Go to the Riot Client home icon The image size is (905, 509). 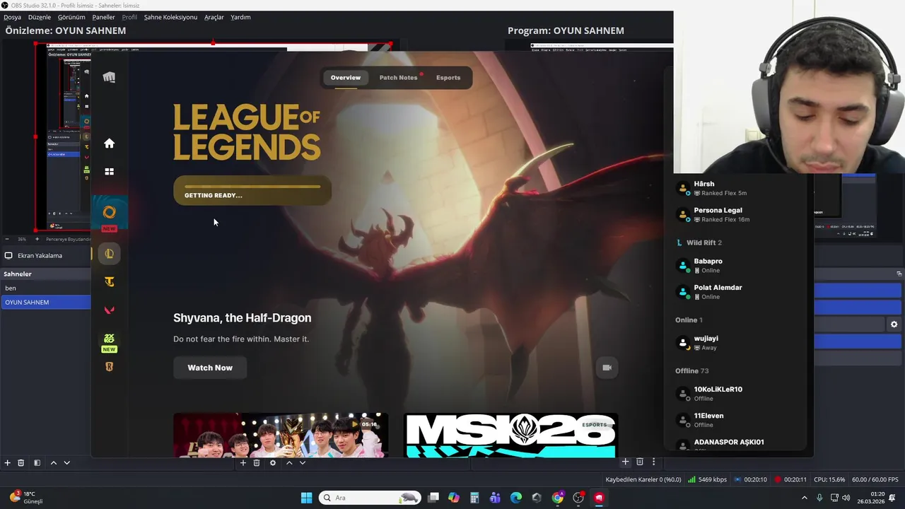109,144
